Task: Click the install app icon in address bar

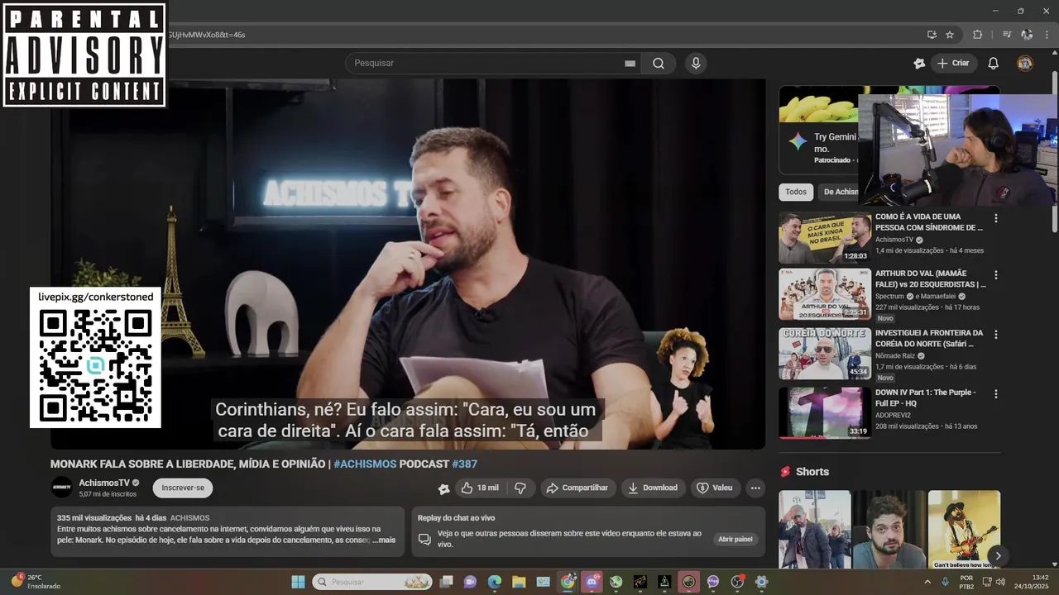Action: click(932, 35)
